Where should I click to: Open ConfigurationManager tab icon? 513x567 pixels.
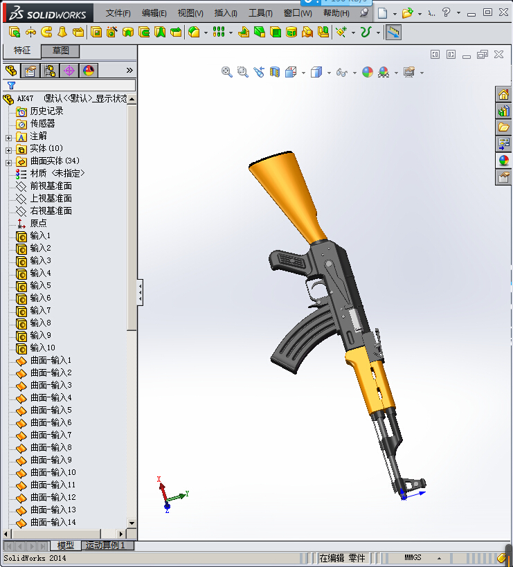tap(50, 71)
